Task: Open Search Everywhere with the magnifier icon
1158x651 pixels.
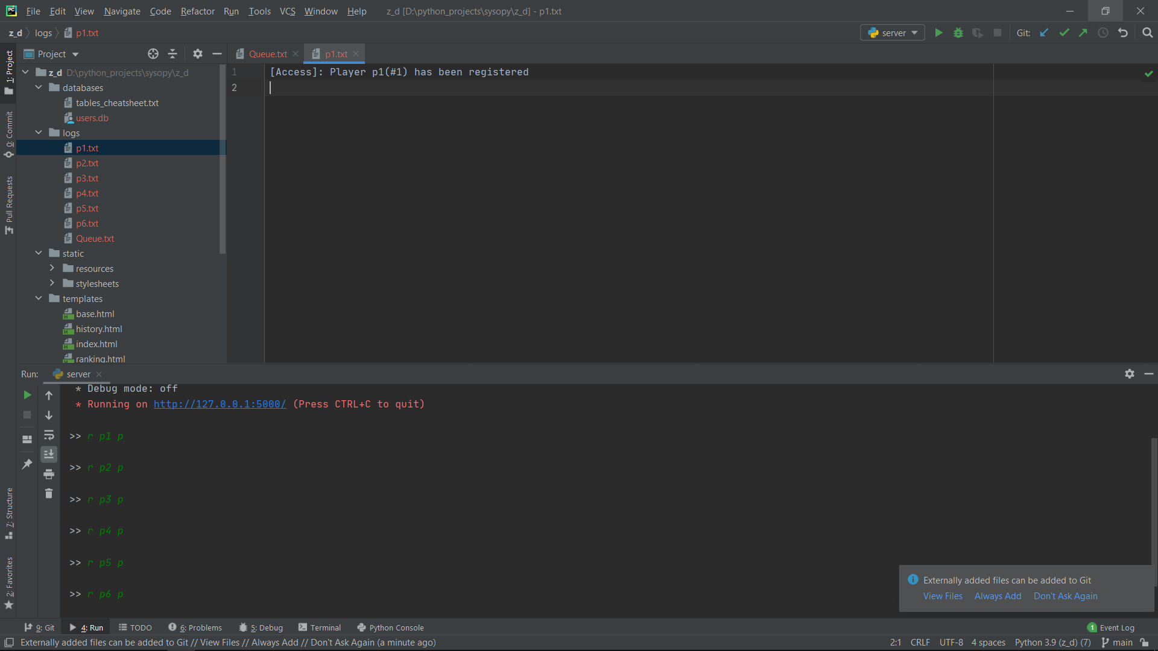Action: click(x=1147, y=33)
